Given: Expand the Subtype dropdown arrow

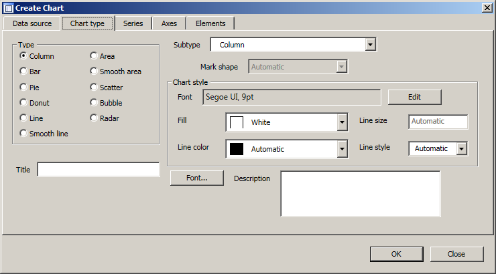Looking at the screenshot, I should (370, 45).
